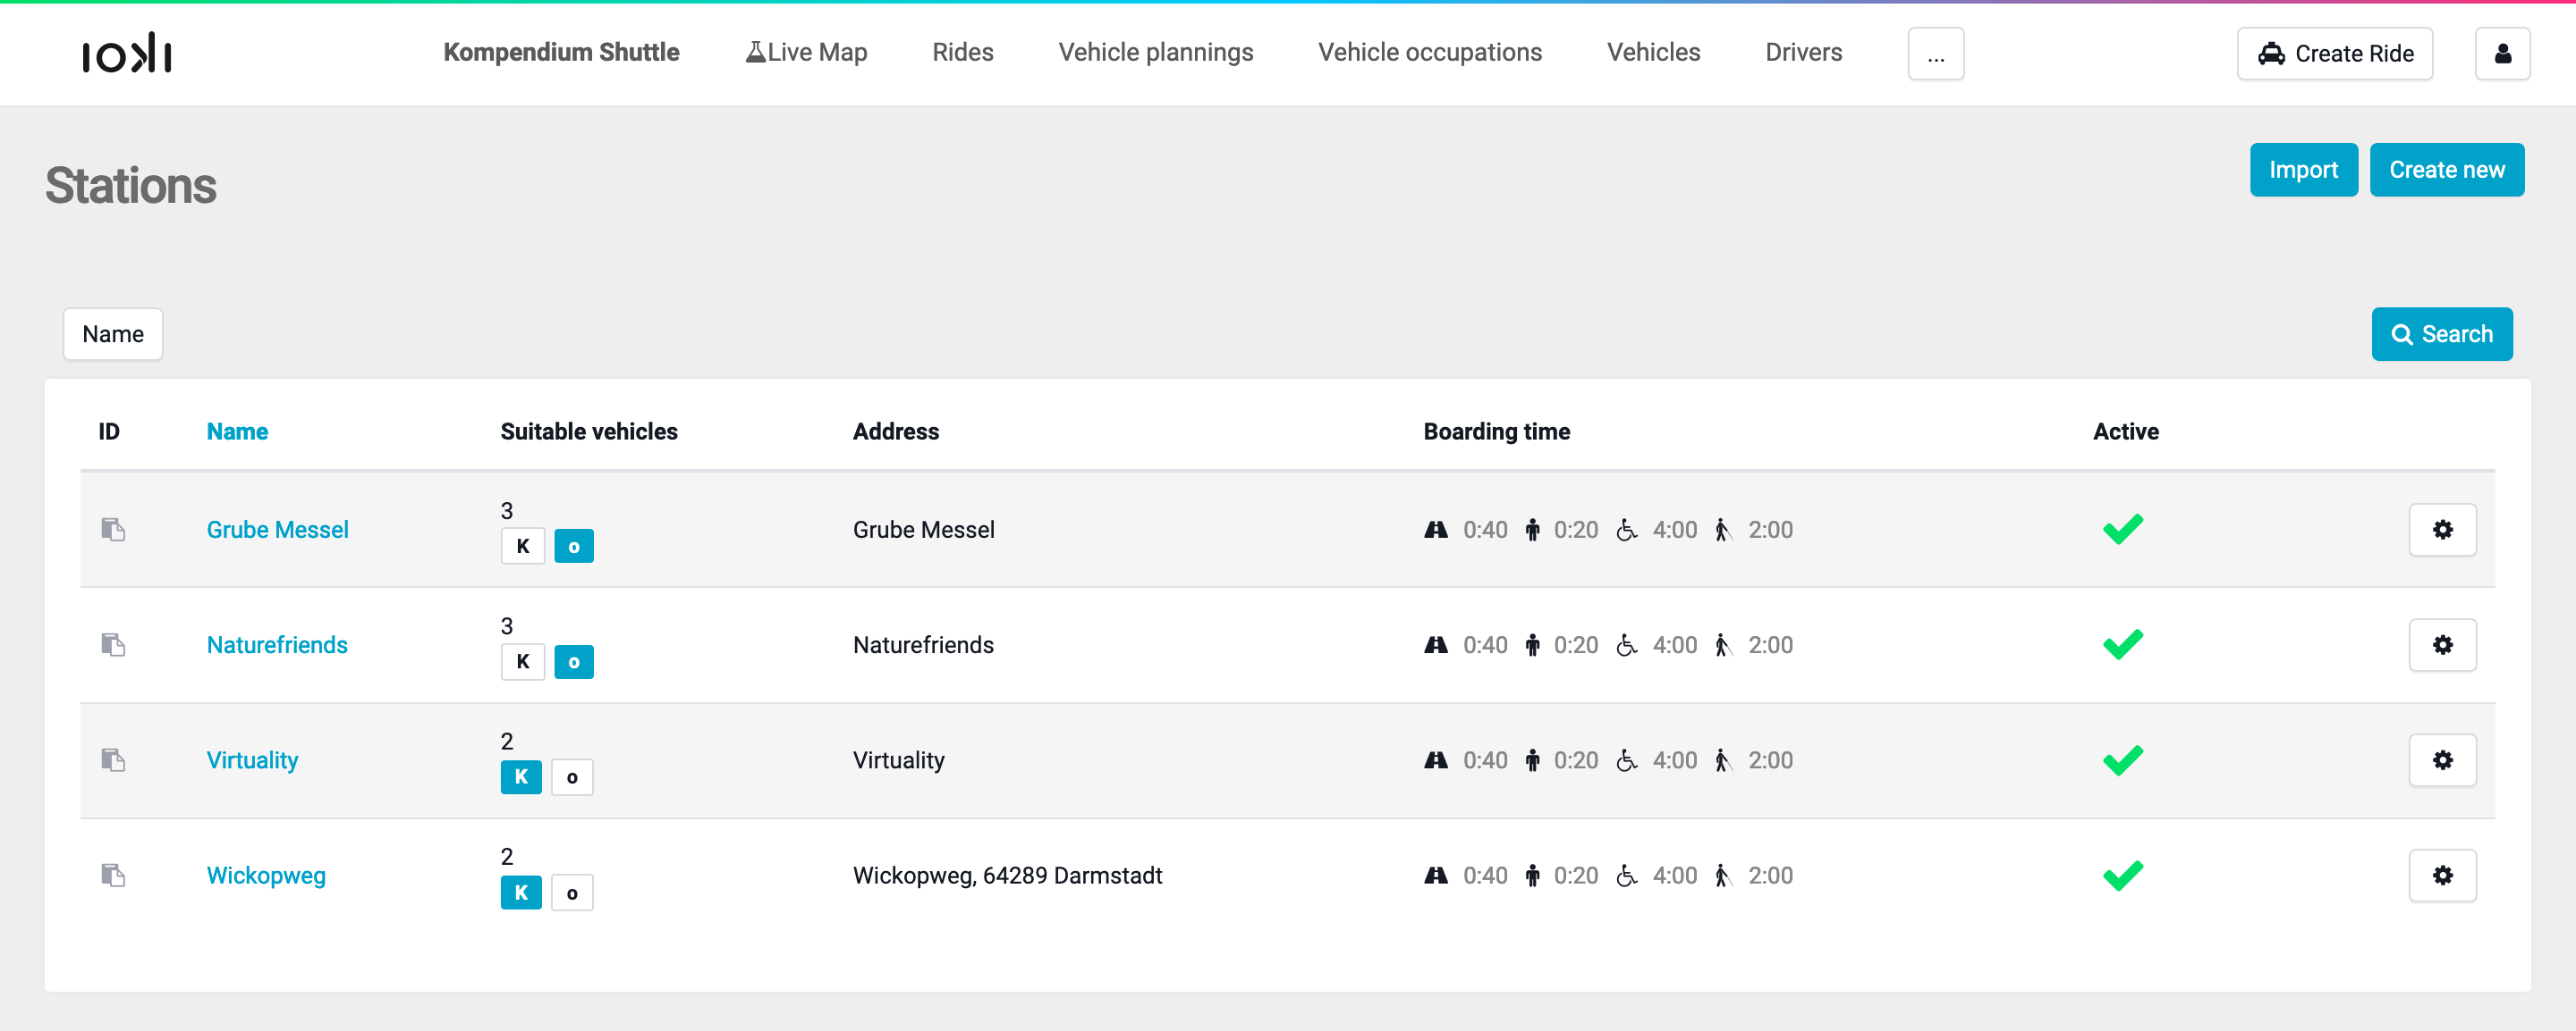
Task: Click the K vehicle badge for Grube Messel
Action: [523, 547]
